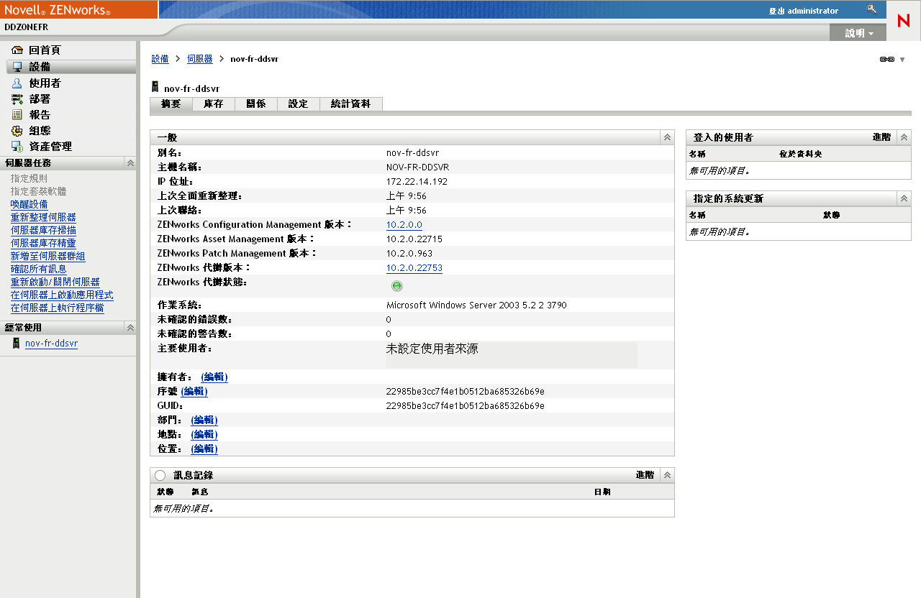Open the 部署 deployment icon
This screenshot has height=598, width=921.
(17, 99)
